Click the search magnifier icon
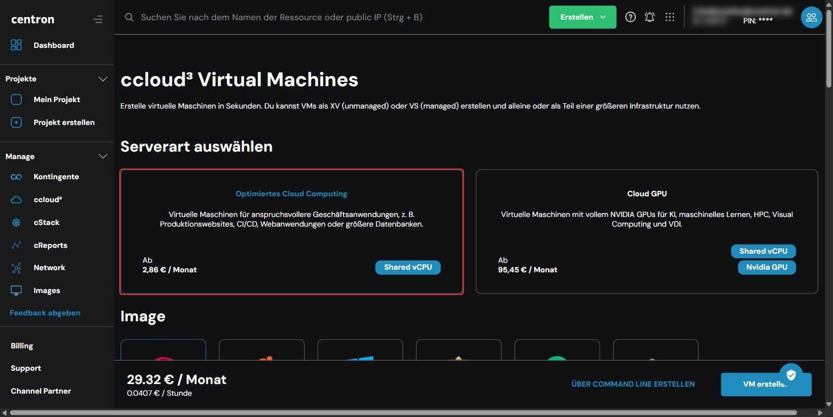The height and width of the screenshot is (417, 833). pyautogui.click(x=129, y=17)
